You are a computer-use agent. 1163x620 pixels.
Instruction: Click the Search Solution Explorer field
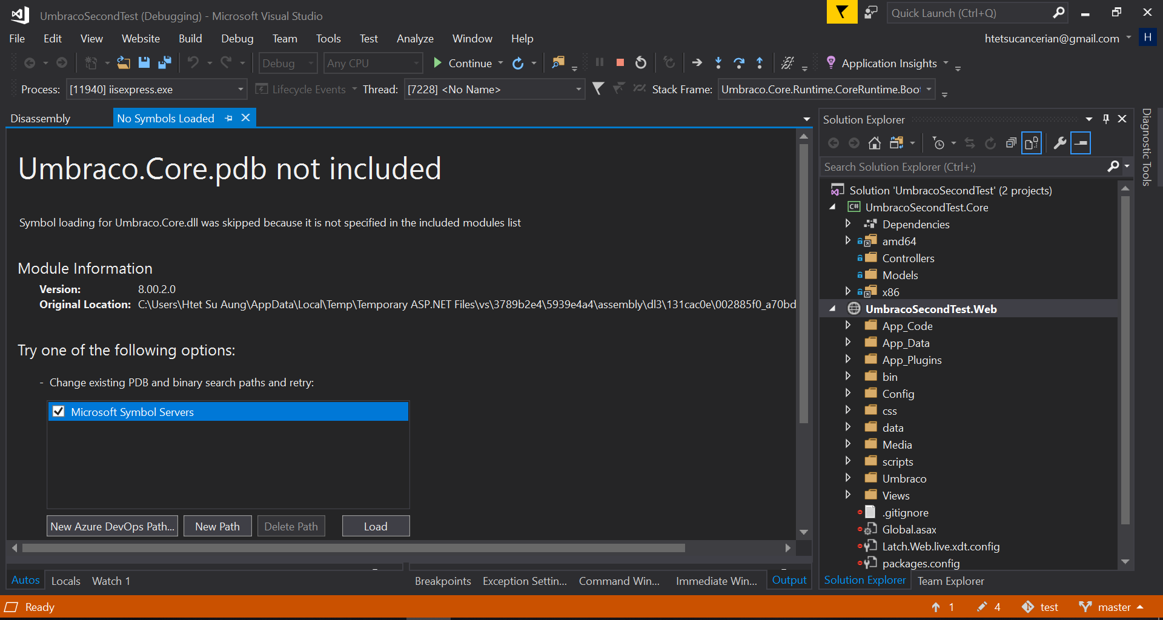pyautogui.click(x=963, y=167)
